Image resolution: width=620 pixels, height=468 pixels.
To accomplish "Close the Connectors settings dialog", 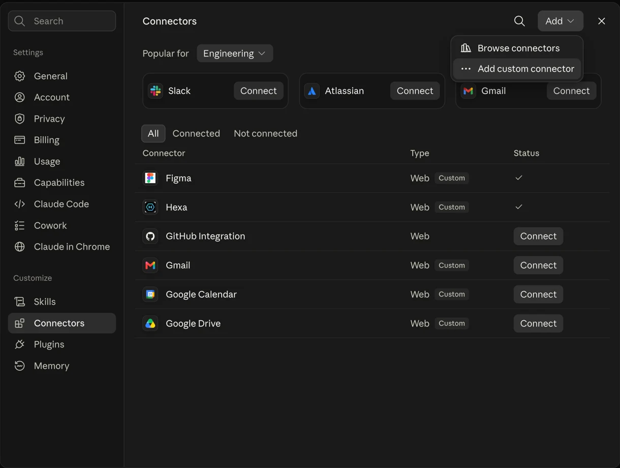I will coord(602,21).
